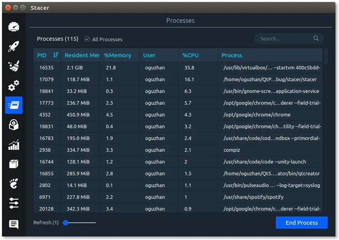The width and height of the screenshot is (339, 240).
Task: Click the User column header
Action: pyautogui.click(x=149, y=55)
